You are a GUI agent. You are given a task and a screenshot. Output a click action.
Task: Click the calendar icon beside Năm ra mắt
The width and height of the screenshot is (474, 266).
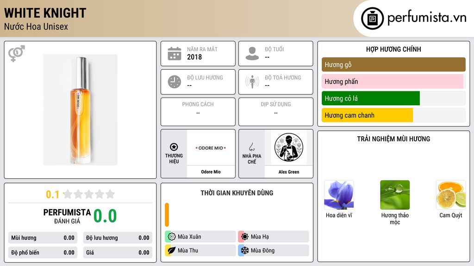pos(175,54)
